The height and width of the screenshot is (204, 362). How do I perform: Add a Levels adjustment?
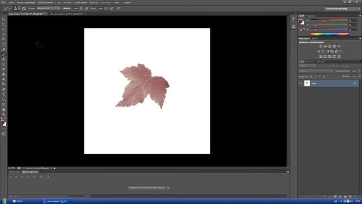coord(325,46)
